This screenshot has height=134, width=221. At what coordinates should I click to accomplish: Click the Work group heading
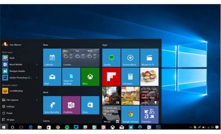46,92
